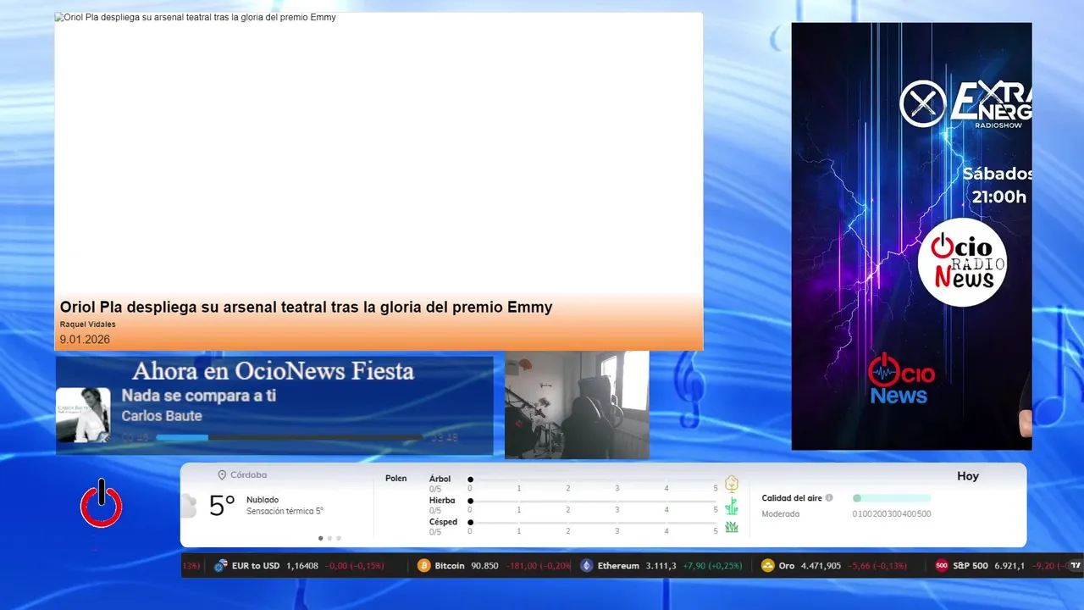Image resolution: width=1084 pixels, height=610 pixels.
Task: Select the first weather carousel dot
Action: 320,538
